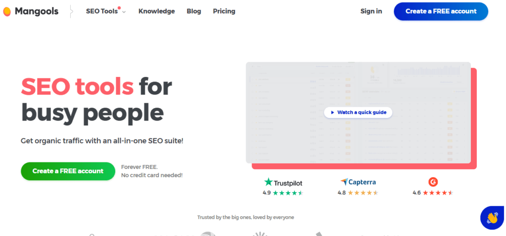The height and width of the screenshot is (236, 506).
Task: Click Watch a quick guide button
Action: pyautogui.click(x=358, y=113)
